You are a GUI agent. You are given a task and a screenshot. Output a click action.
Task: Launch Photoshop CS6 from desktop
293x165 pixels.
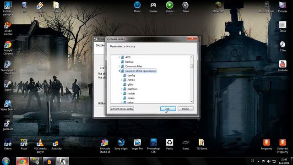pyautogui.click(x=153, y=146)
